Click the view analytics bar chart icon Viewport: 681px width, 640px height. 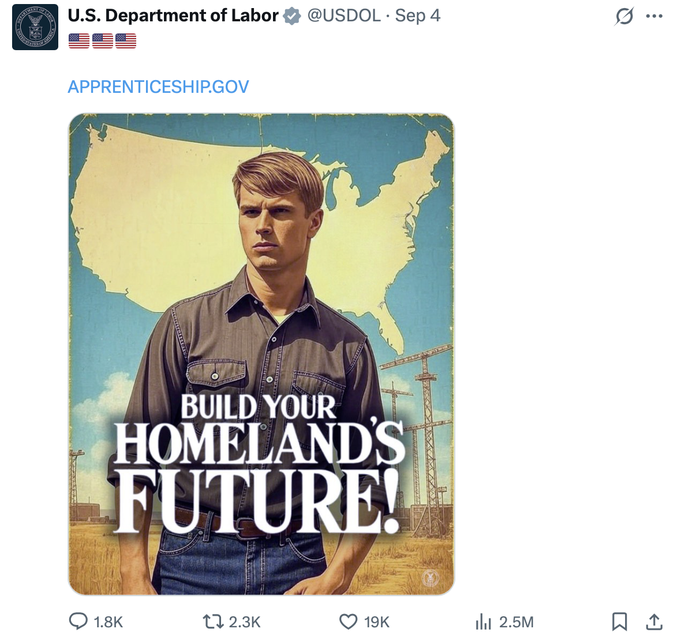[x=483, y=622]
